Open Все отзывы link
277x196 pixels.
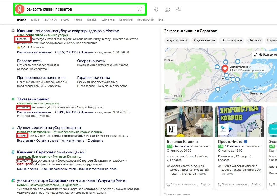25,141
